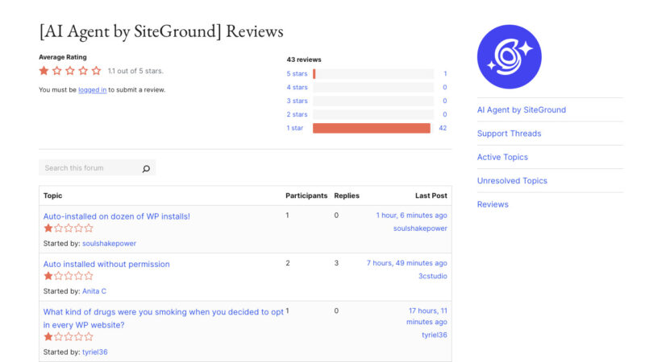Viewport: 645px width, 362px height.
Task: Open soulshakepower under the last post time
Action: [x=420, y=228]
